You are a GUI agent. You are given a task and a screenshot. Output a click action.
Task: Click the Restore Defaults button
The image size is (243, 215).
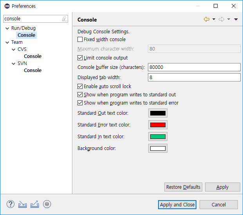(183, 187)
